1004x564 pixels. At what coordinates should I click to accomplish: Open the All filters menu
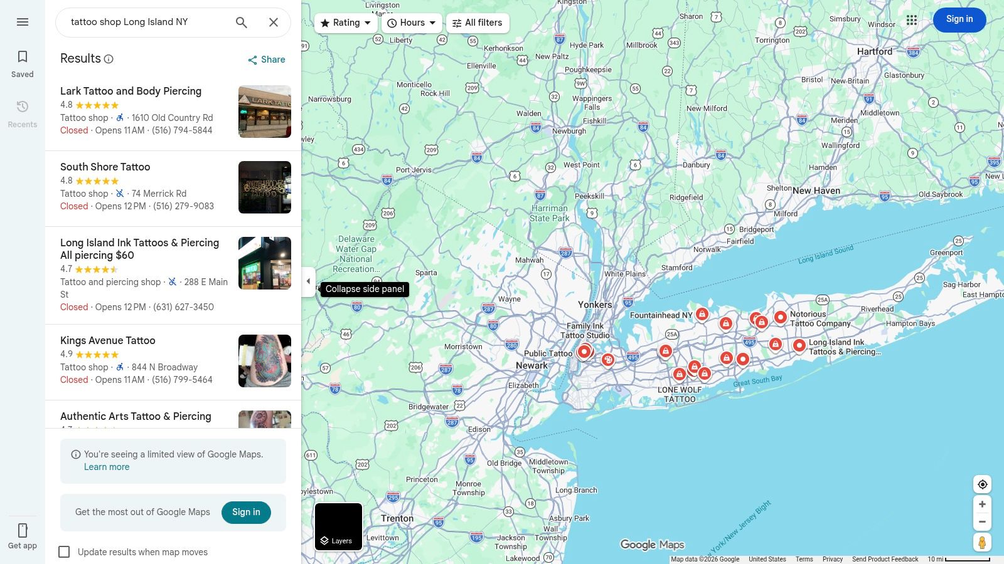coord(478,23)
